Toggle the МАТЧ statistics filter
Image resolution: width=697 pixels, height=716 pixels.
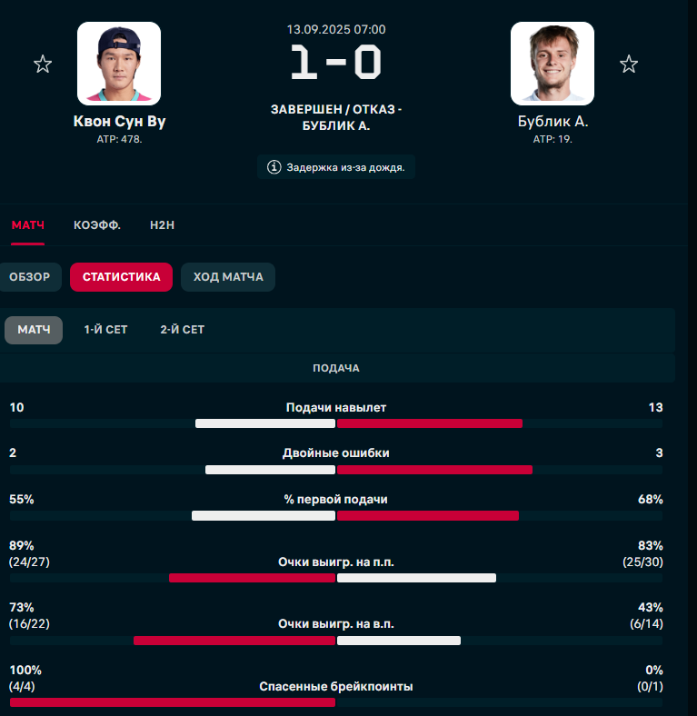click(x=34, y=330)
